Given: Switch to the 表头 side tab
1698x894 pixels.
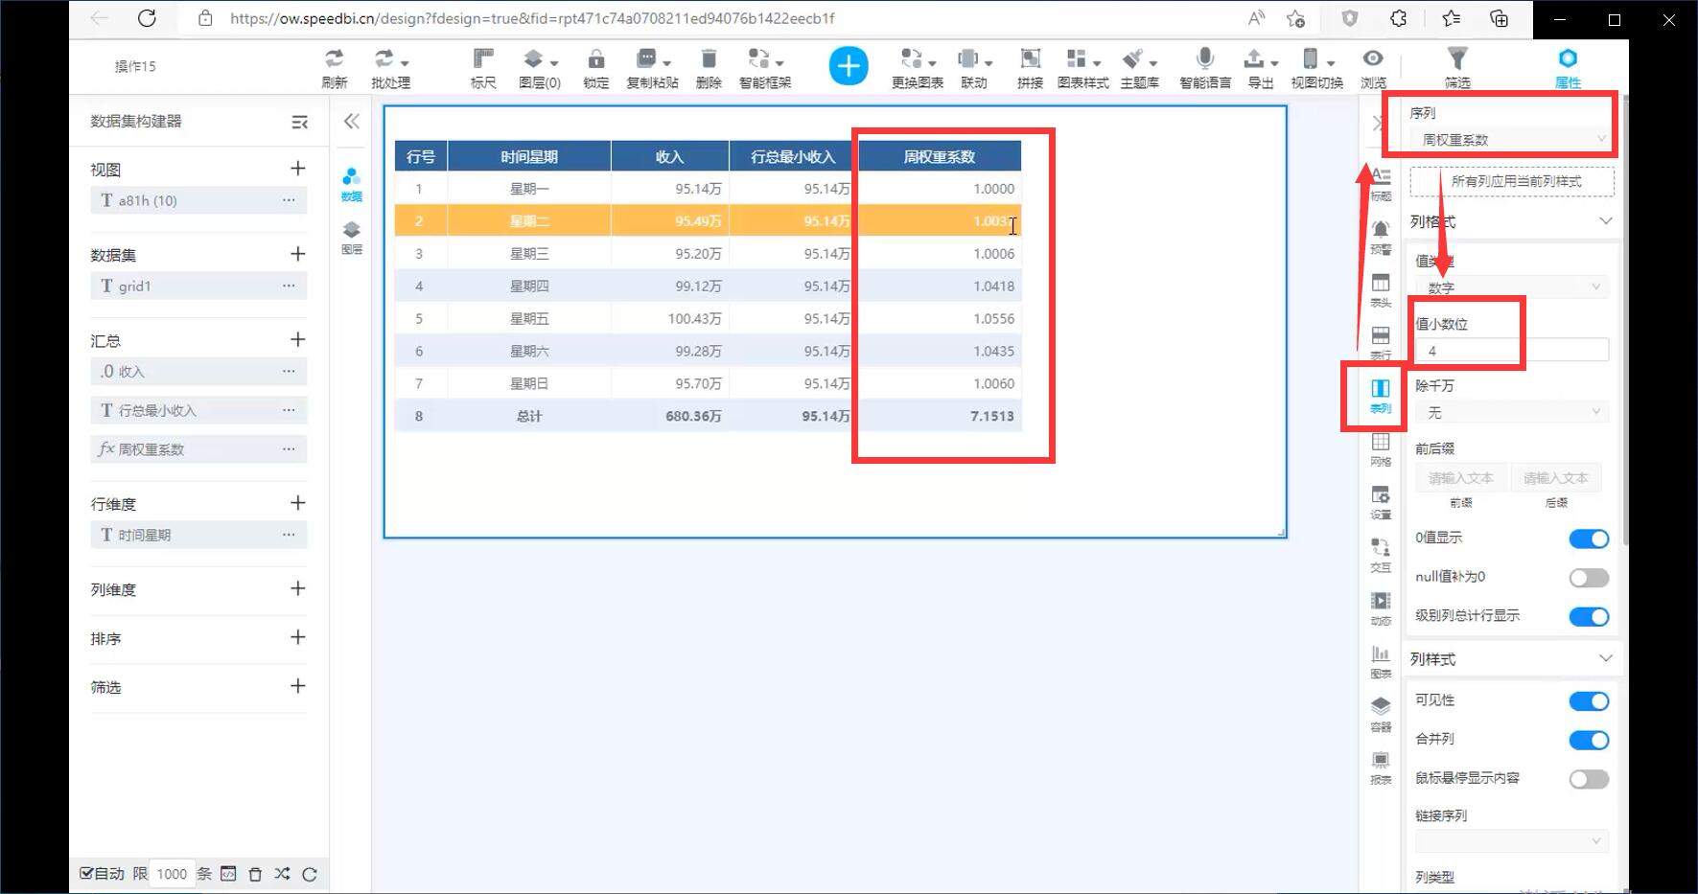Looking at the screenshot, I should click(1380, 289).
